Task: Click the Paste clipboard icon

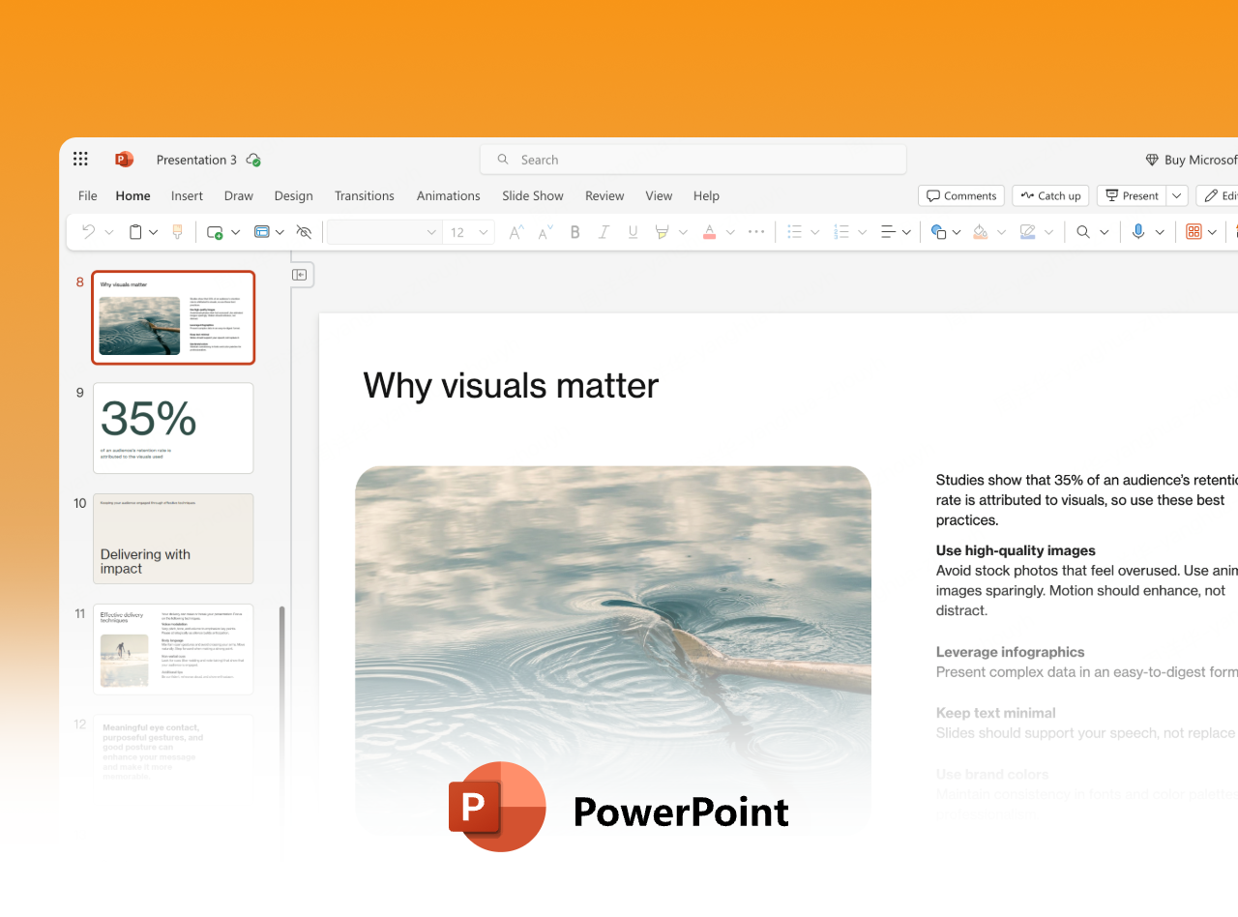Action: [135, 232]
